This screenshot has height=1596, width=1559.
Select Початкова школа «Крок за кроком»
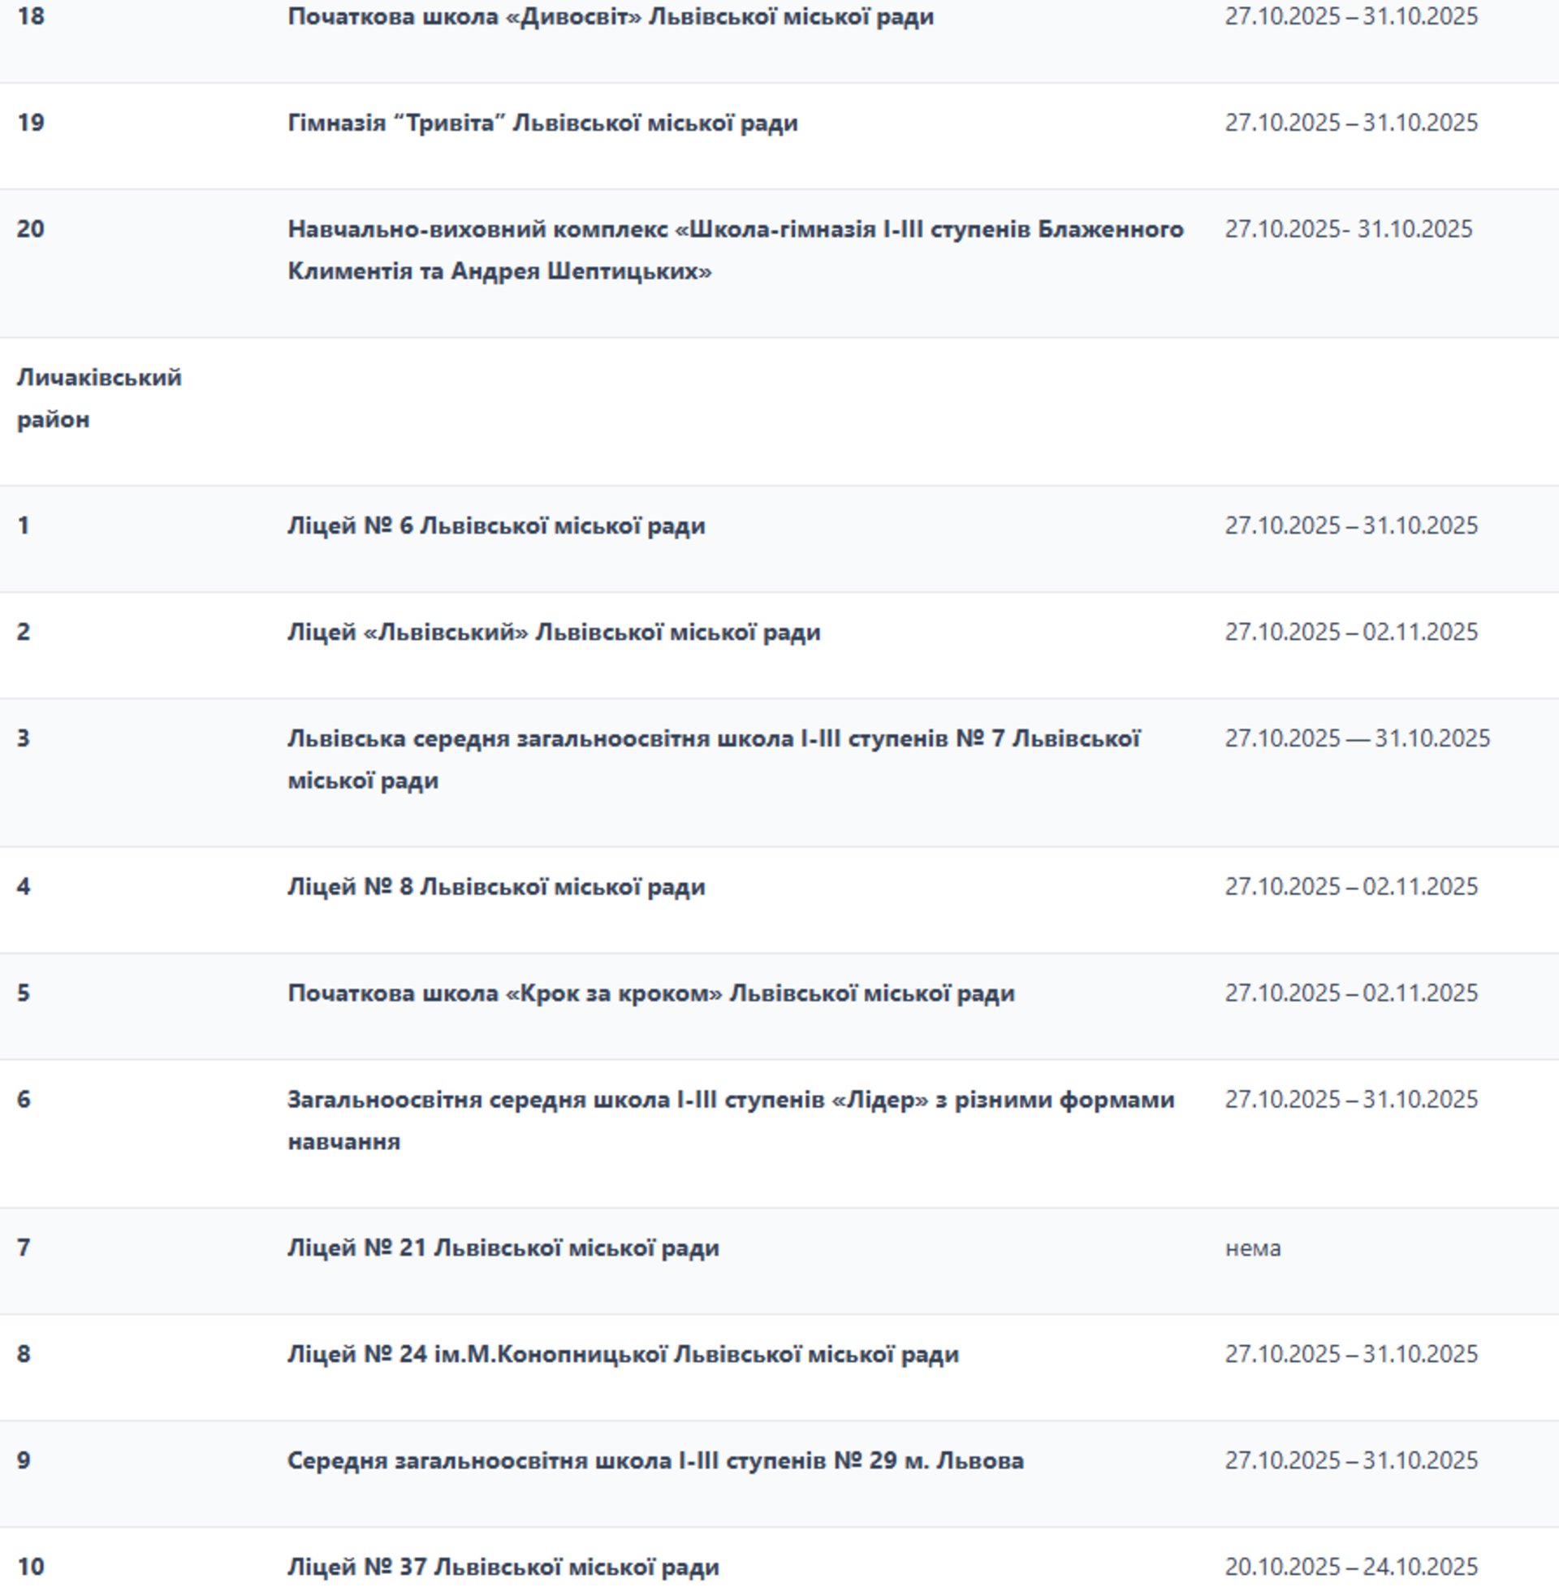click(x=650, y=993)
